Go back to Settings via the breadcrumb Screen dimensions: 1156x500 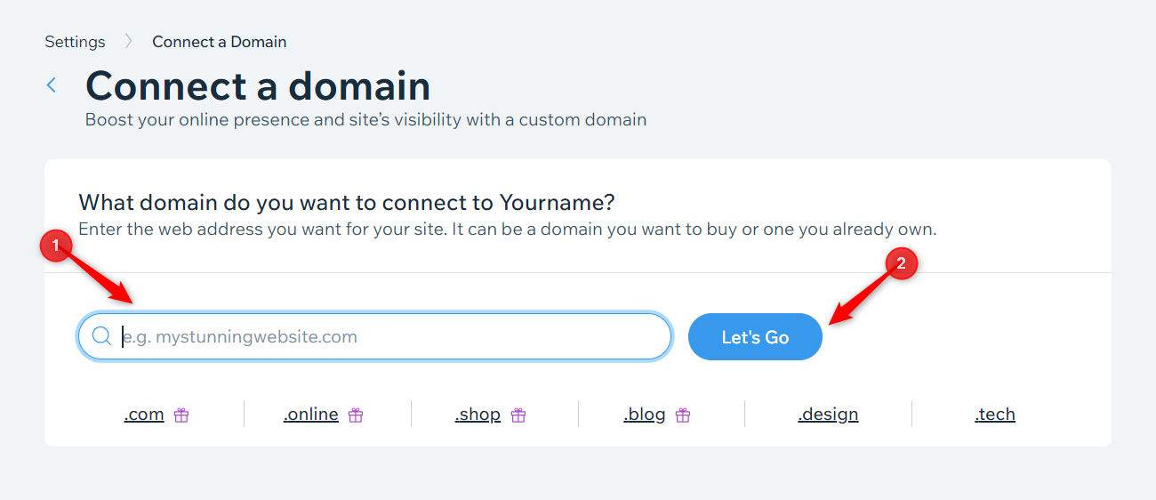tap(75, 42)
